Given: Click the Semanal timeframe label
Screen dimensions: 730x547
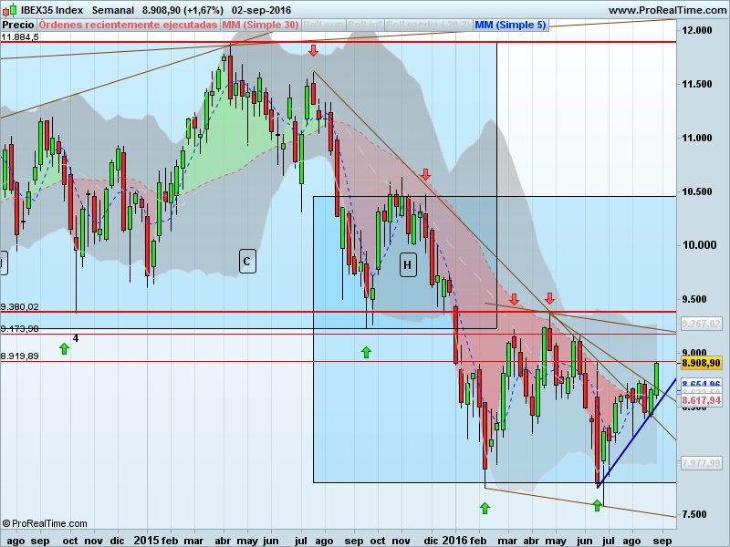Looking at the screenshot, I should point(113,10).
